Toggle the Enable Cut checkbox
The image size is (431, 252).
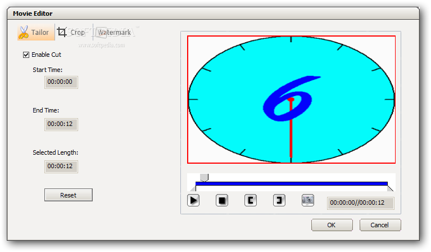tap(26, 55)
